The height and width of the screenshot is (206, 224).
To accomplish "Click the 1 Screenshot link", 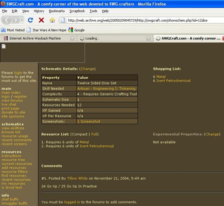I will point(89,122).
